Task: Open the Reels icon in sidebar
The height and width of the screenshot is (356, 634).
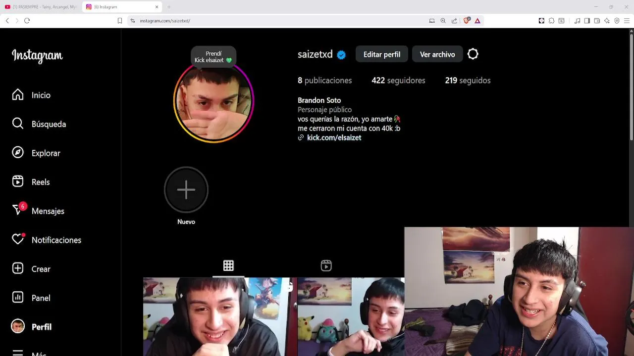Action: [18, 181]
